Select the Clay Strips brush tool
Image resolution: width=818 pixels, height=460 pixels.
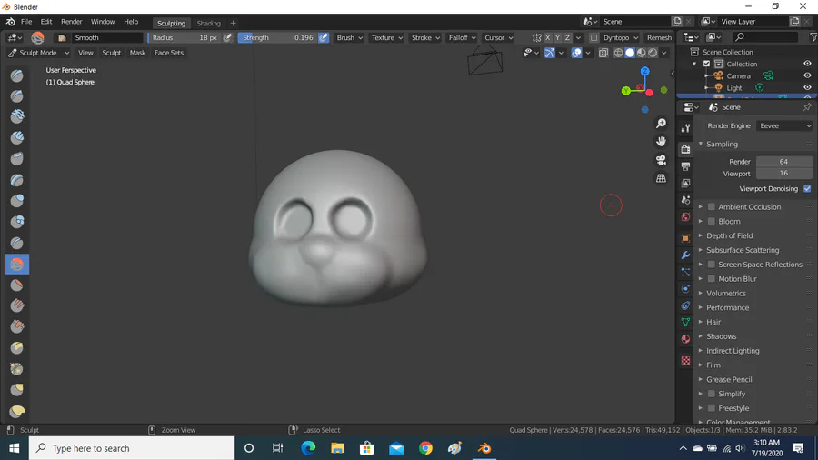pos(16,137)
